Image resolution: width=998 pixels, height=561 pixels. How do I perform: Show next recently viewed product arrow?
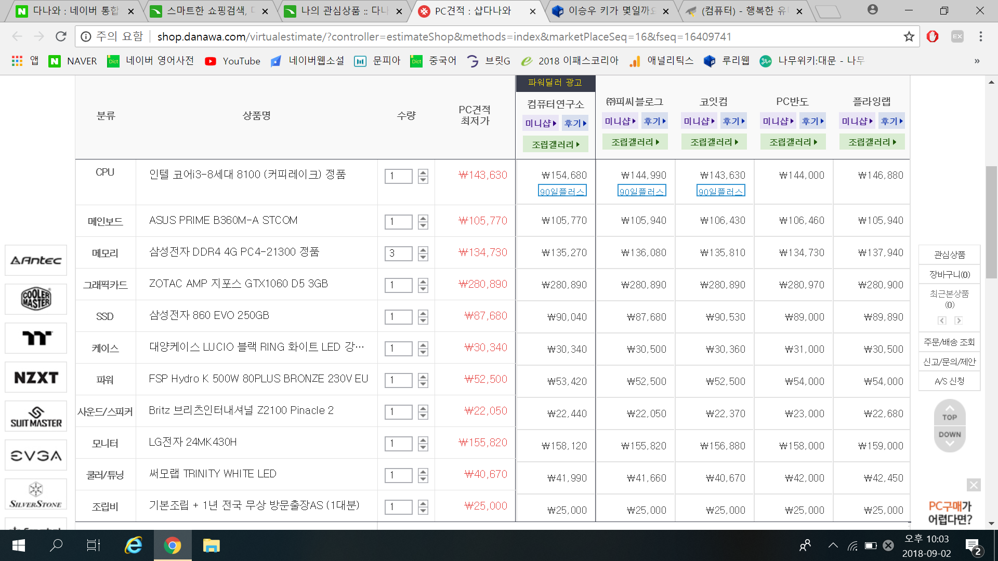click(958, 320)
